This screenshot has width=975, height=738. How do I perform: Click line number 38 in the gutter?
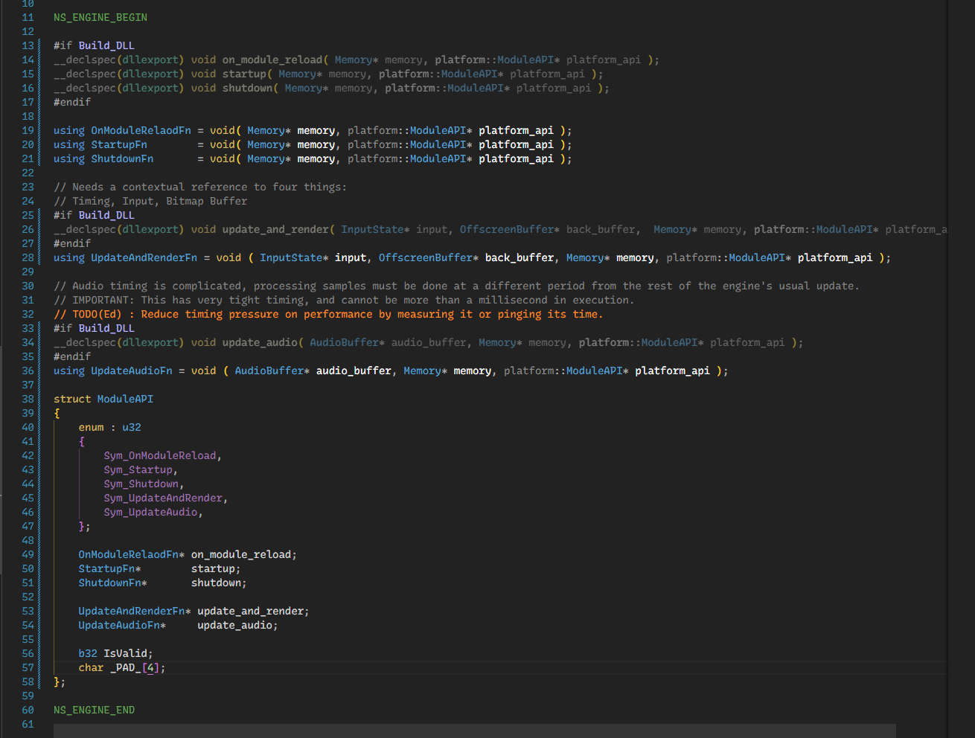click(x=28, y=399)
